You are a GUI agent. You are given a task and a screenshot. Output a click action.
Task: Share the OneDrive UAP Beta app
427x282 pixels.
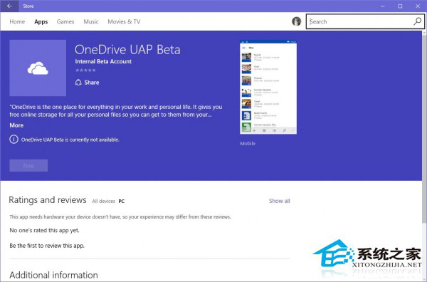click(x=87, y=83)
